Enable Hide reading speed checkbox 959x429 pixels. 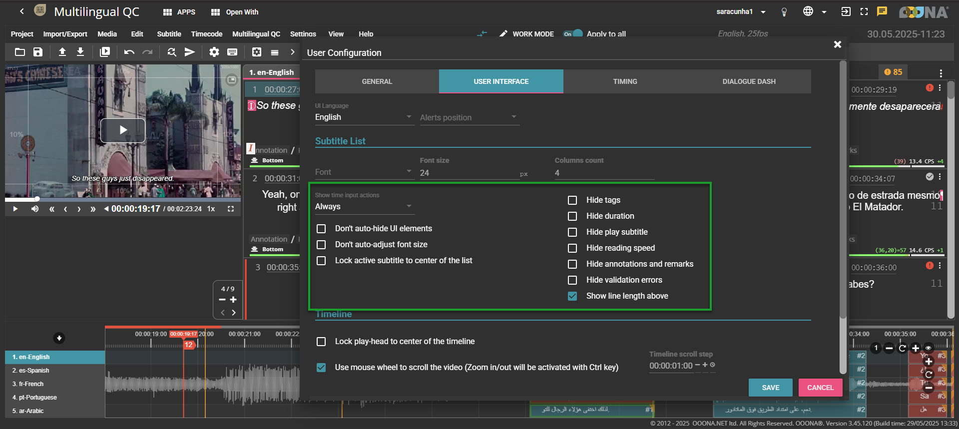pyautogui.click(x=572, y=248)
